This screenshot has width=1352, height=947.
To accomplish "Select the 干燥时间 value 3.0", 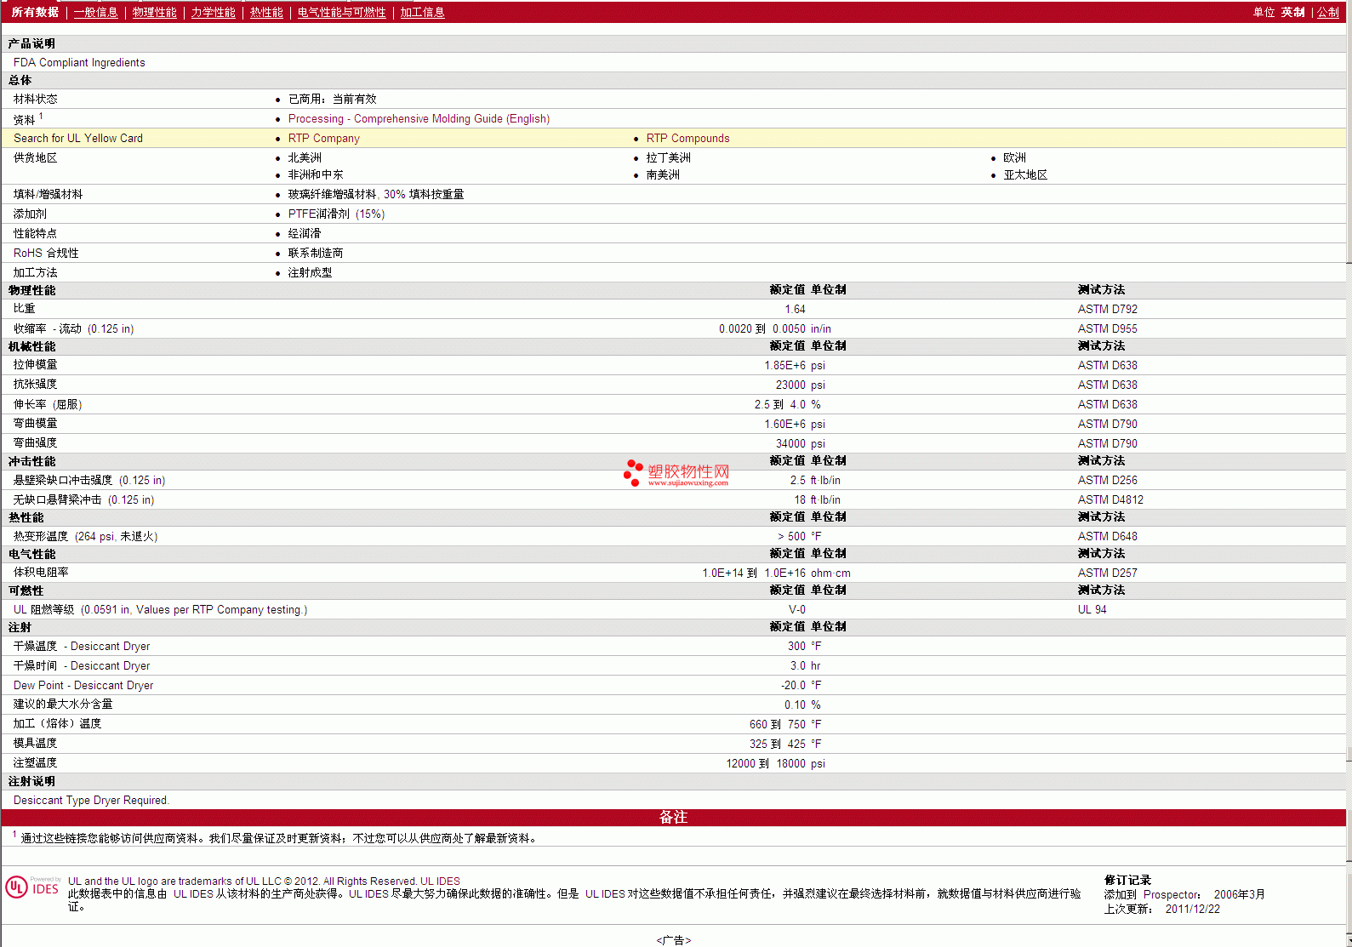I will [x=797, y=666].
